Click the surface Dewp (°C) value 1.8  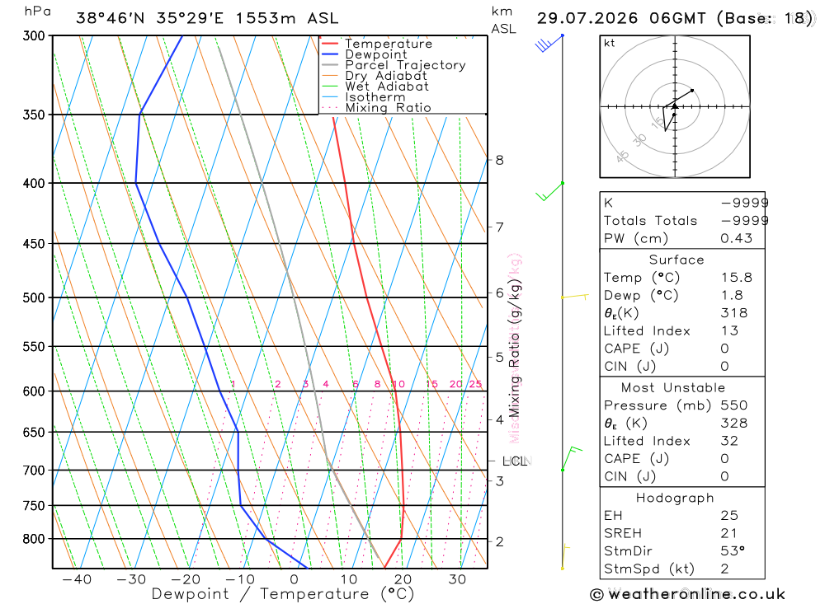732,296
